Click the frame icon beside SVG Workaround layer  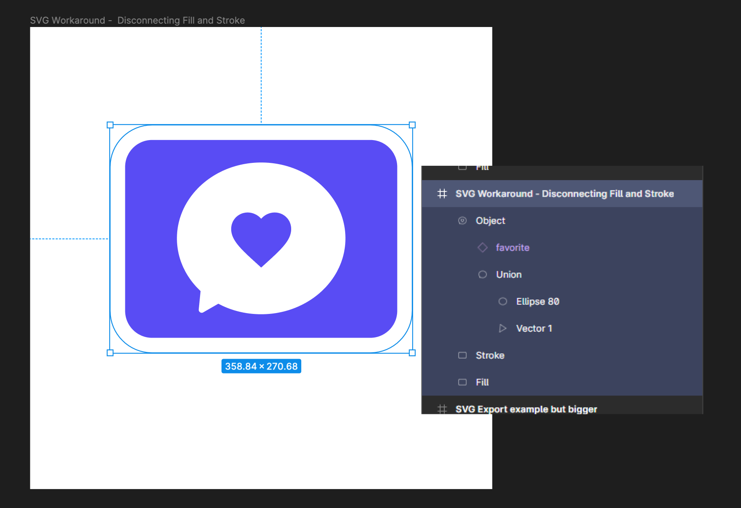[x=442, y=194]
